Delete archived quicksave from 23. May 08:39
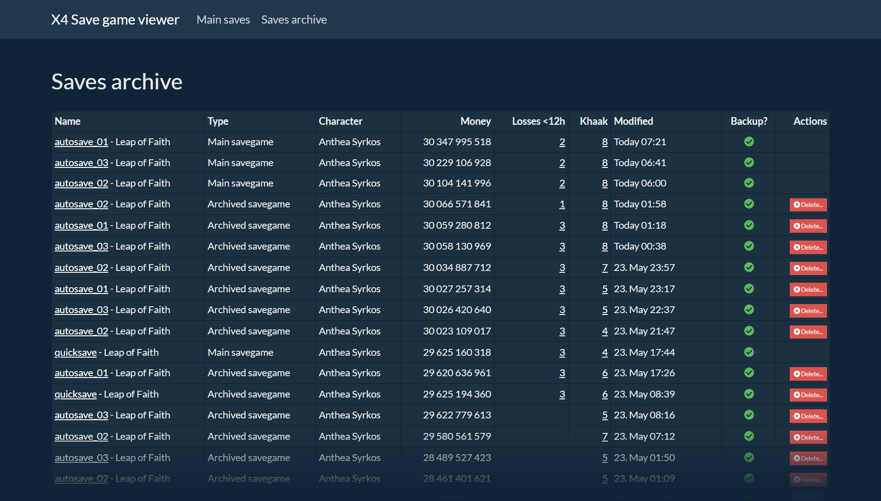Image resolution: width=881 pixels, height=501 pixels. coord(808,395)
